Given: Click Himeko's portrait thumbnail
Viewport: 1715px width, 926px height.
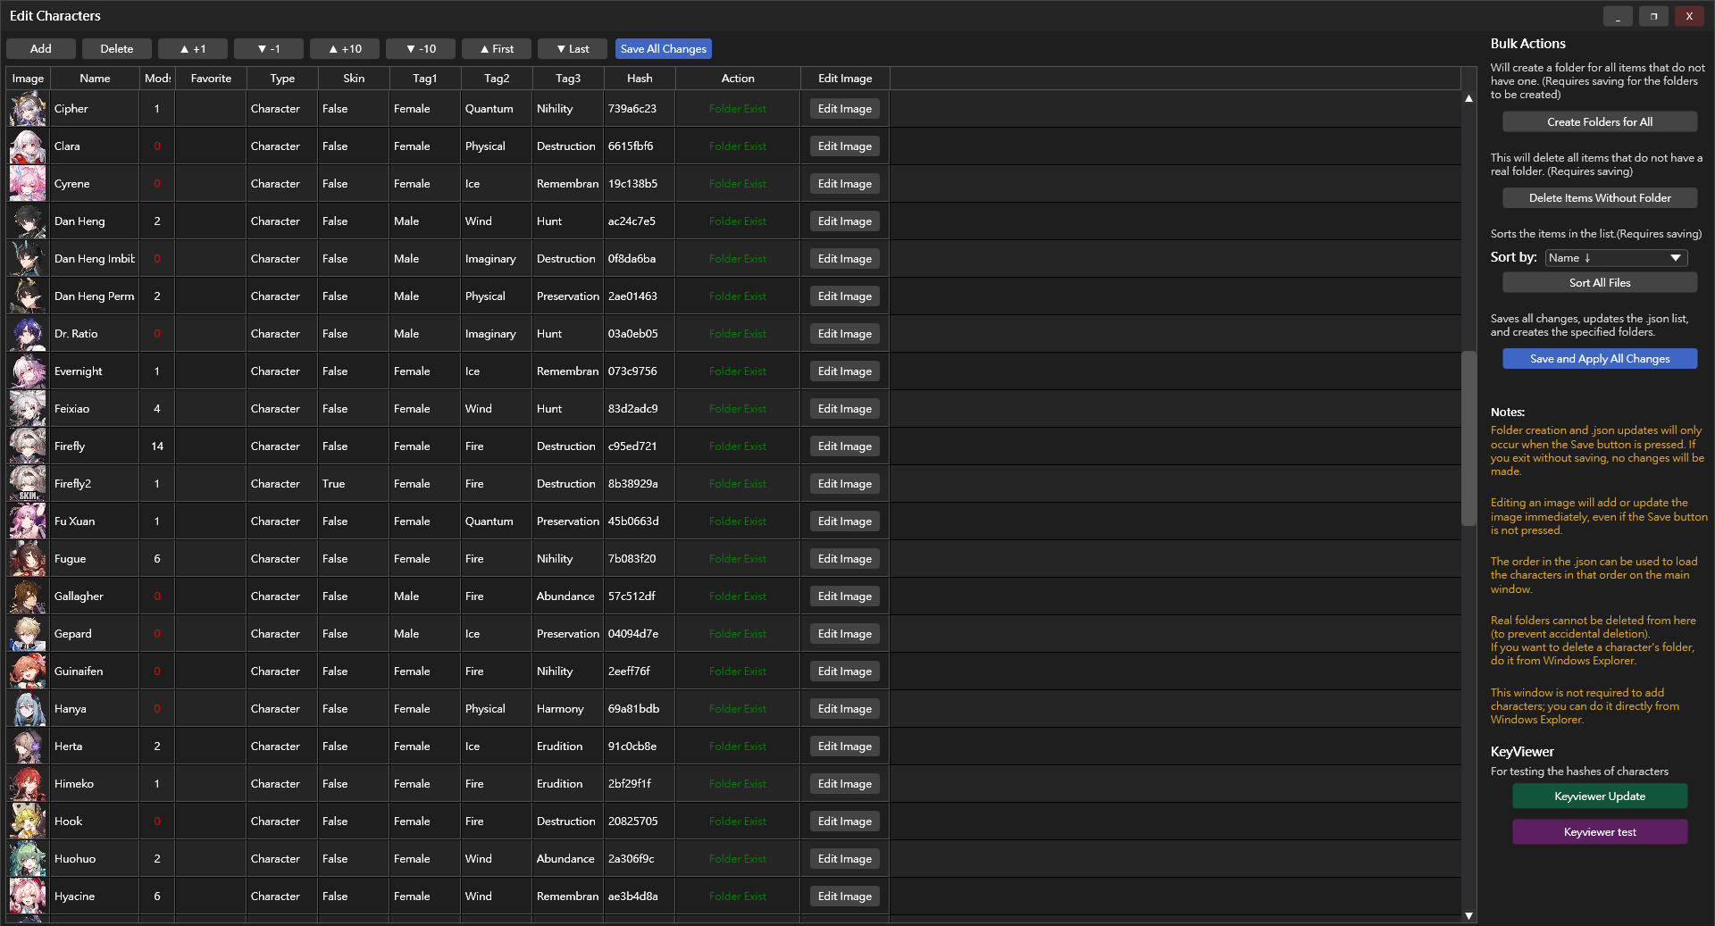Looking at the screenshot, I should (x=28, y=784).
